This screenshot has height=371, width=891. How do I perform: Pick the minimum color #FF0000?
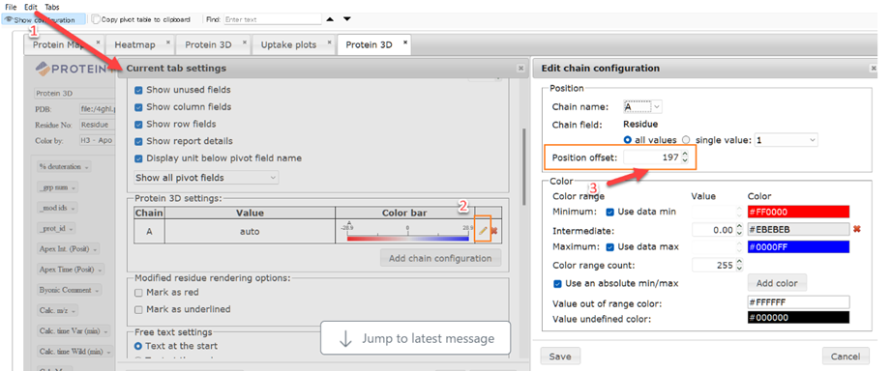[798, 212]
